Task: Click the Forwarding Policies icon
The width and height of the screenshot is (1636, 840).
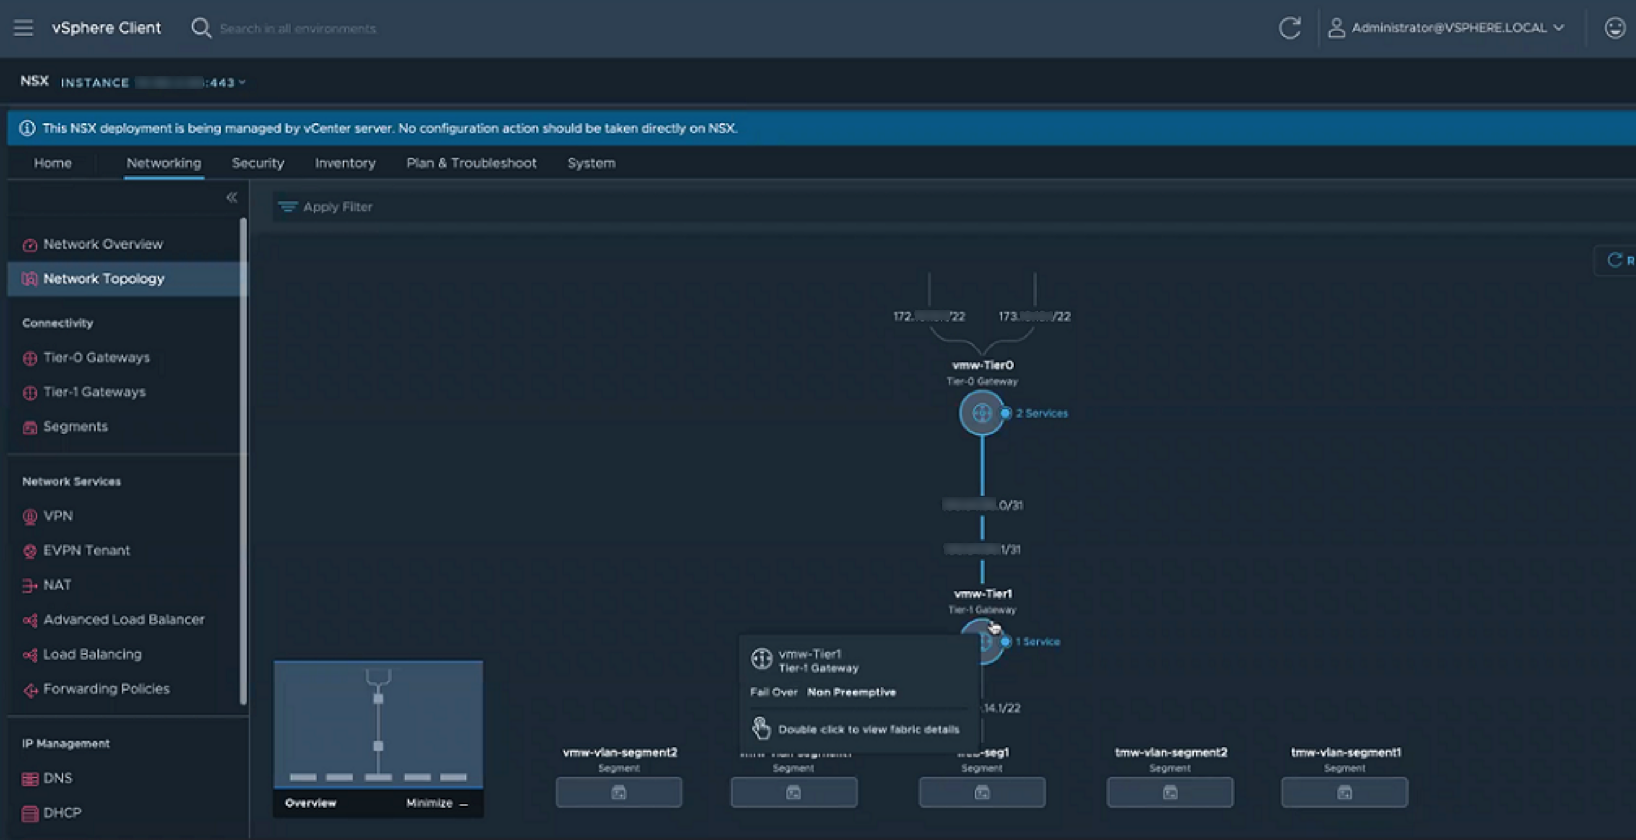Action: (x=30, y=689)
